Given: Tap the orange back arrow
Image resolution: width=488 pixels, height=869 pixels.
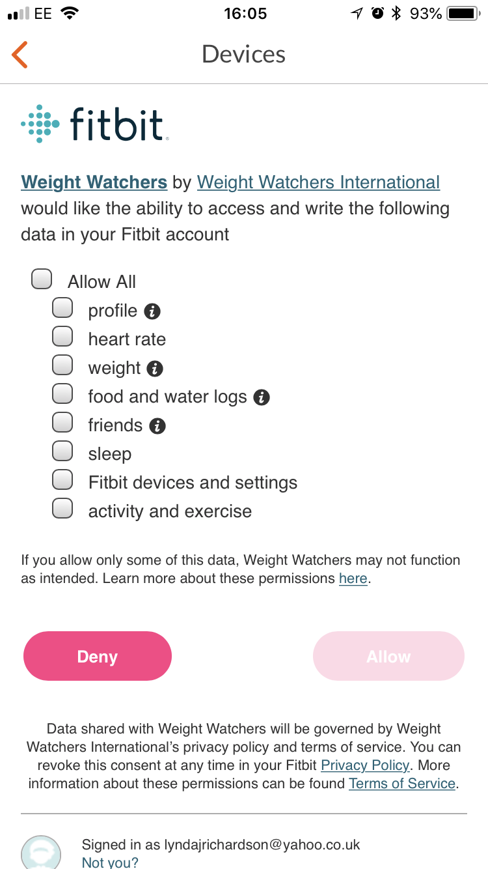Looking at the screenshot, I should 20,55.
